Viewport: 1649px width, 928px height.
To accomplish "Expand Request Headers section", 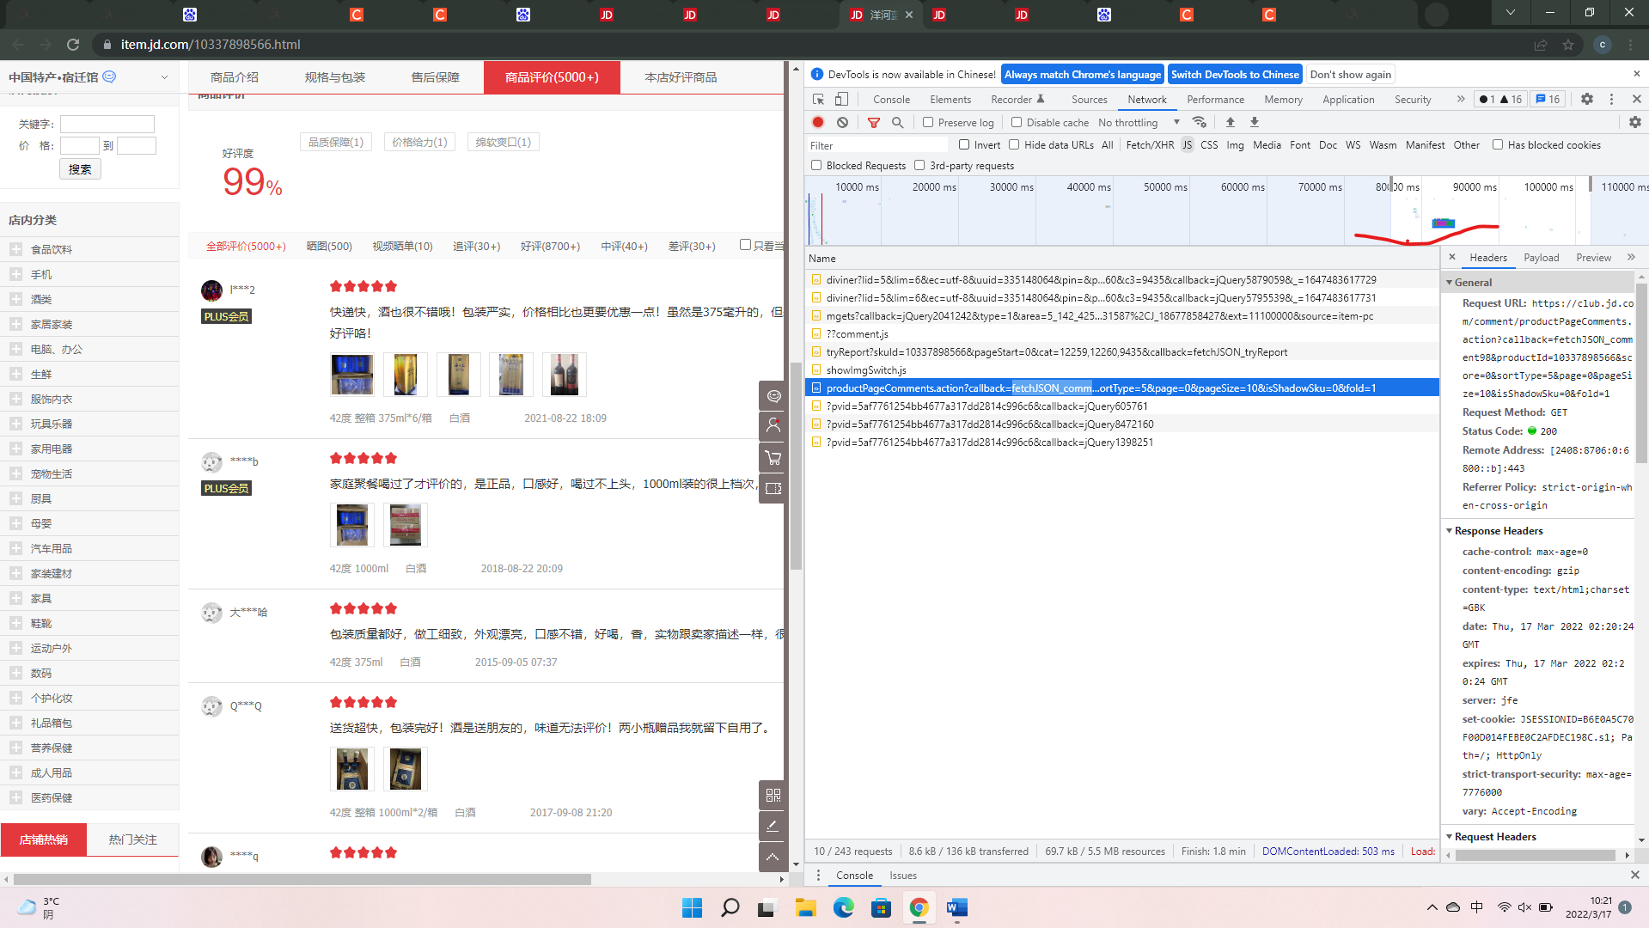I will [1449, 836].
